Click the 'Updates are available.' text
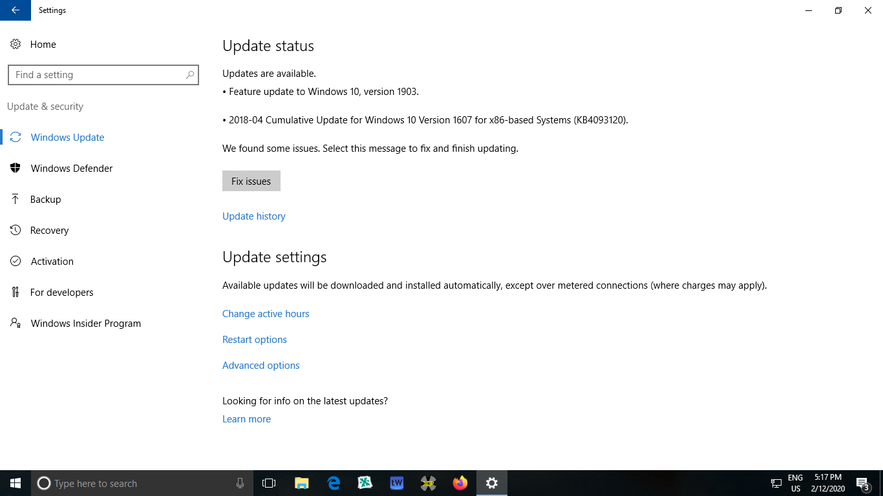The width and height of the screenshot is (883, 496). 269,74
